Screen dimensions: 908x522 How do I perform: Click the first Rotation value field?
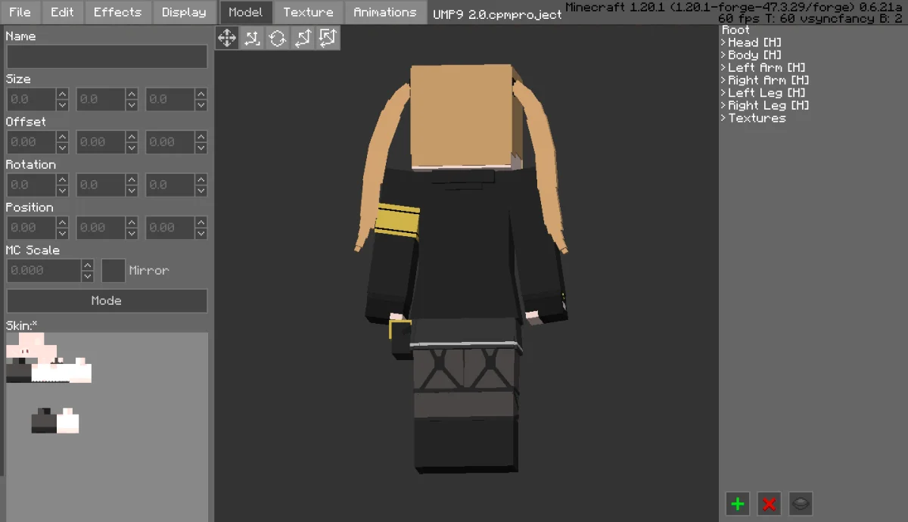coord(31,185)
